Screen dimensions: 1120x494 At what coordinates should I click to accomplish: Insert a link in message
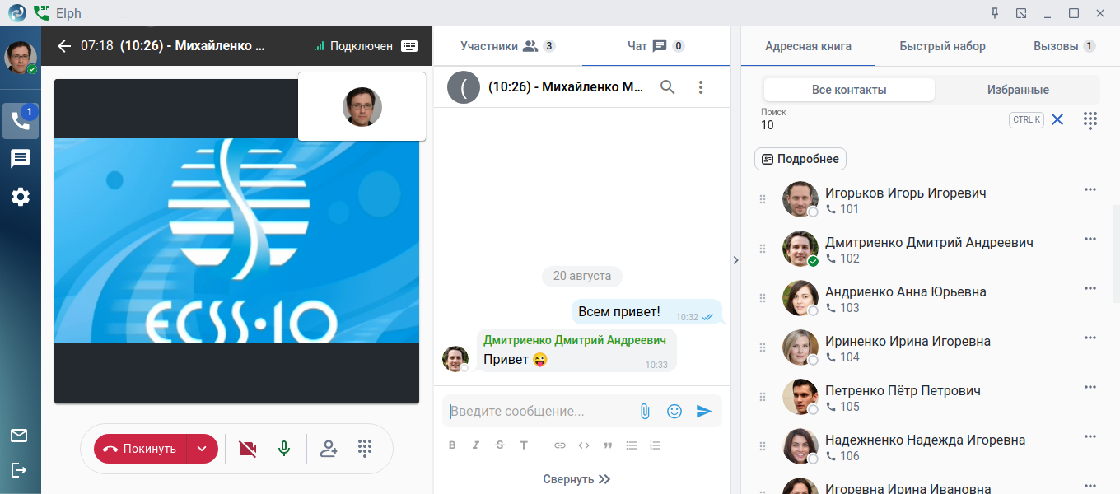560,445
